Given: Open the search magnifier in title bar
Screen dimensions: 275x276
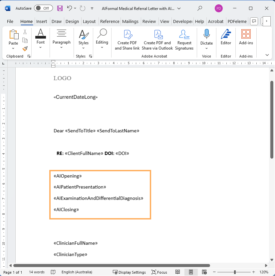Looking at the screenshot, I should click(200, 8).
